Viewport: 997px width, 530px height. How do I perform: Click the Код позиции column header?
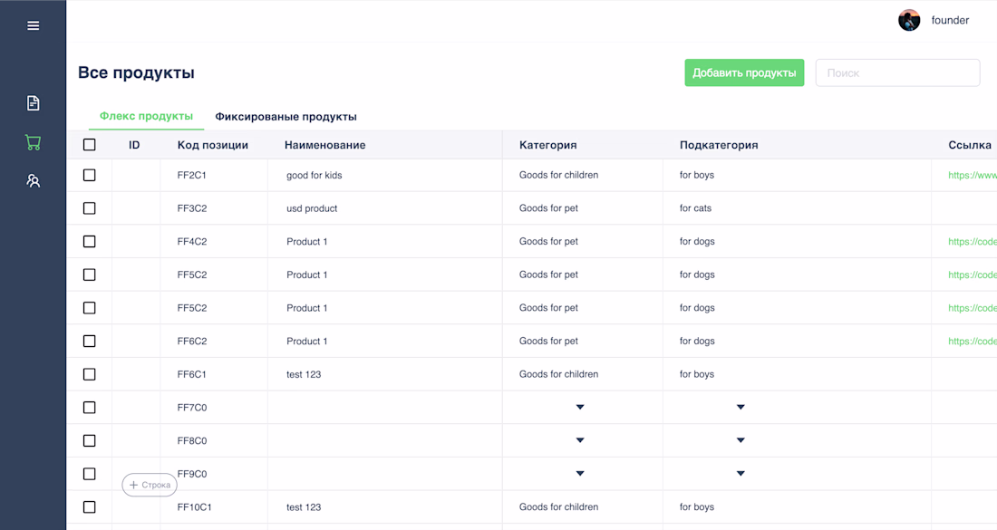212,145
